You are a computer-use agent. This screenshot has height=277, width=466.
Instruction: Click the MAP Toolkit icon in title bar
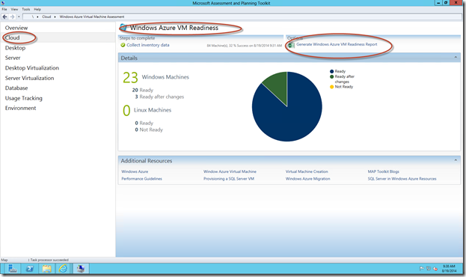3,3
